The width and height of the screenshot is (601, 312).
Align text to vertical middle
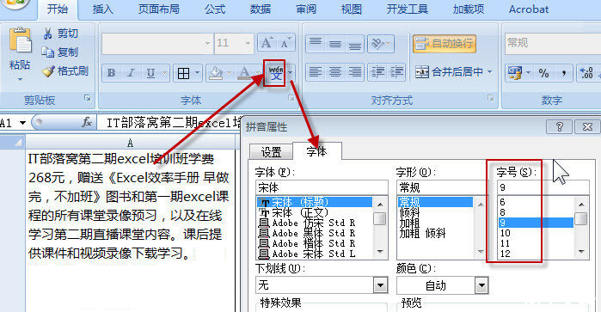(335, 43)
